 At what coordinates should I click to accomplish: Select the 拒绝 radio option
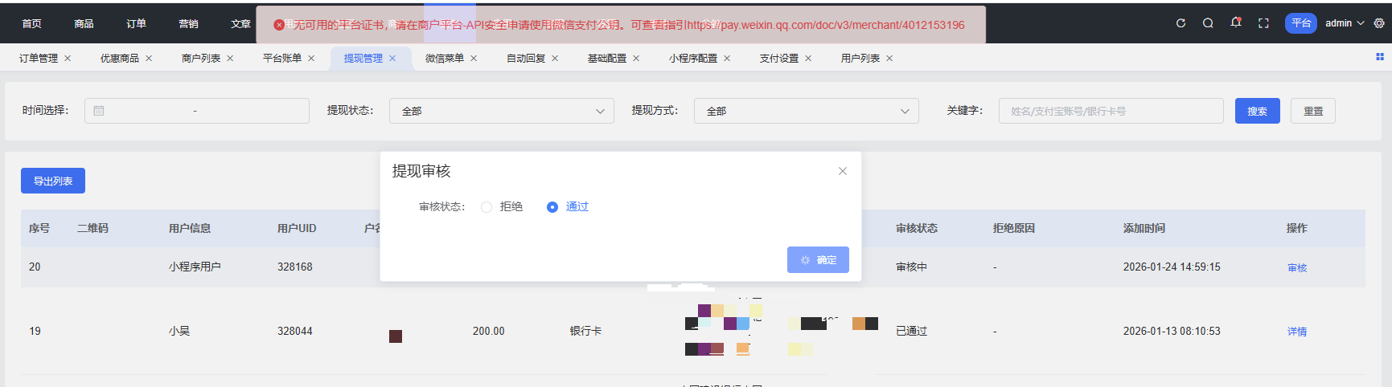[487, 207]
